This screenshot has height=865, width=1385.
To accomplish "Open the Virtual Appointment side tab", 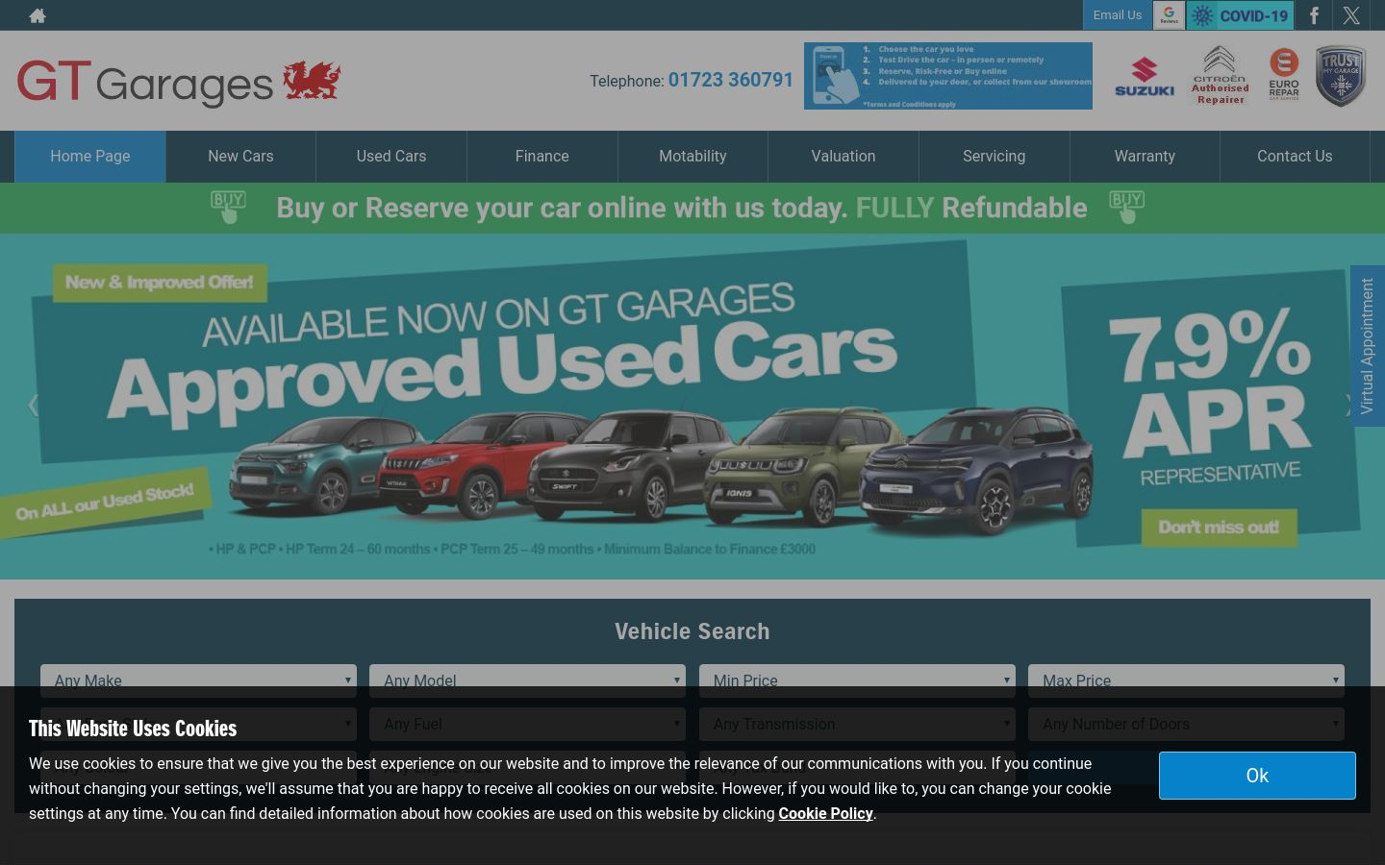I will [x=1368, y=346].
